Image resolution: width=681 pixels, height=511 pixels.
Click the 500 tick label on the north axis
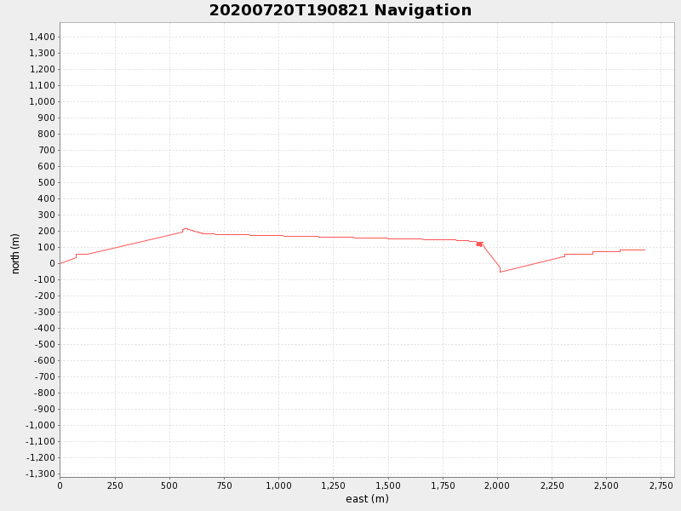coord(45,182)
